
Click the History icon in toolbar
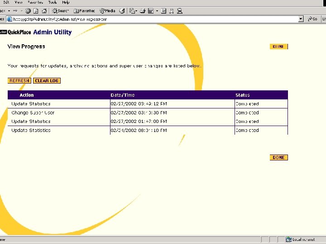(x=121, y=11)
